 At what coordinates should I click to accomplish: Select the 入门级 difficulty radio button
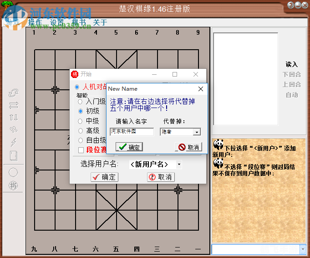[x=80, y=102]
